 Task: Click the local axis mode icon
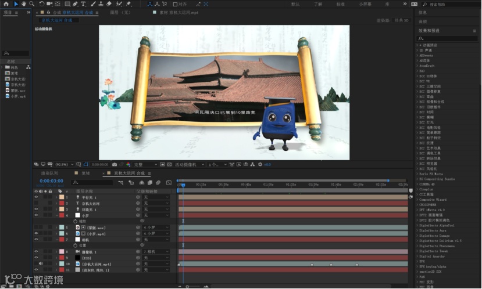149,4
